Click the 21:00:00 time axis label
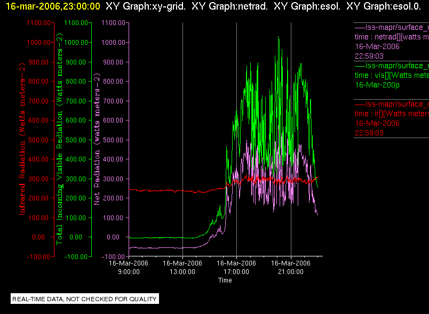 291,272
